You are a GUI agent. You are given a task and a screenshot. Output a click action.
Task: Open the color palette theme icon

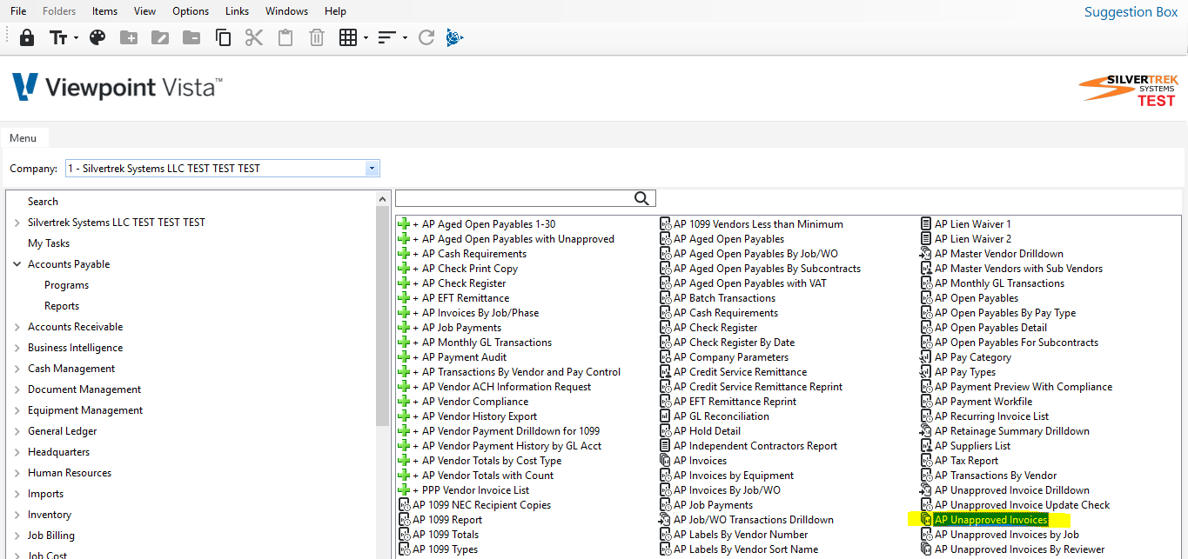pyautogui.click(x=97, y=37)
